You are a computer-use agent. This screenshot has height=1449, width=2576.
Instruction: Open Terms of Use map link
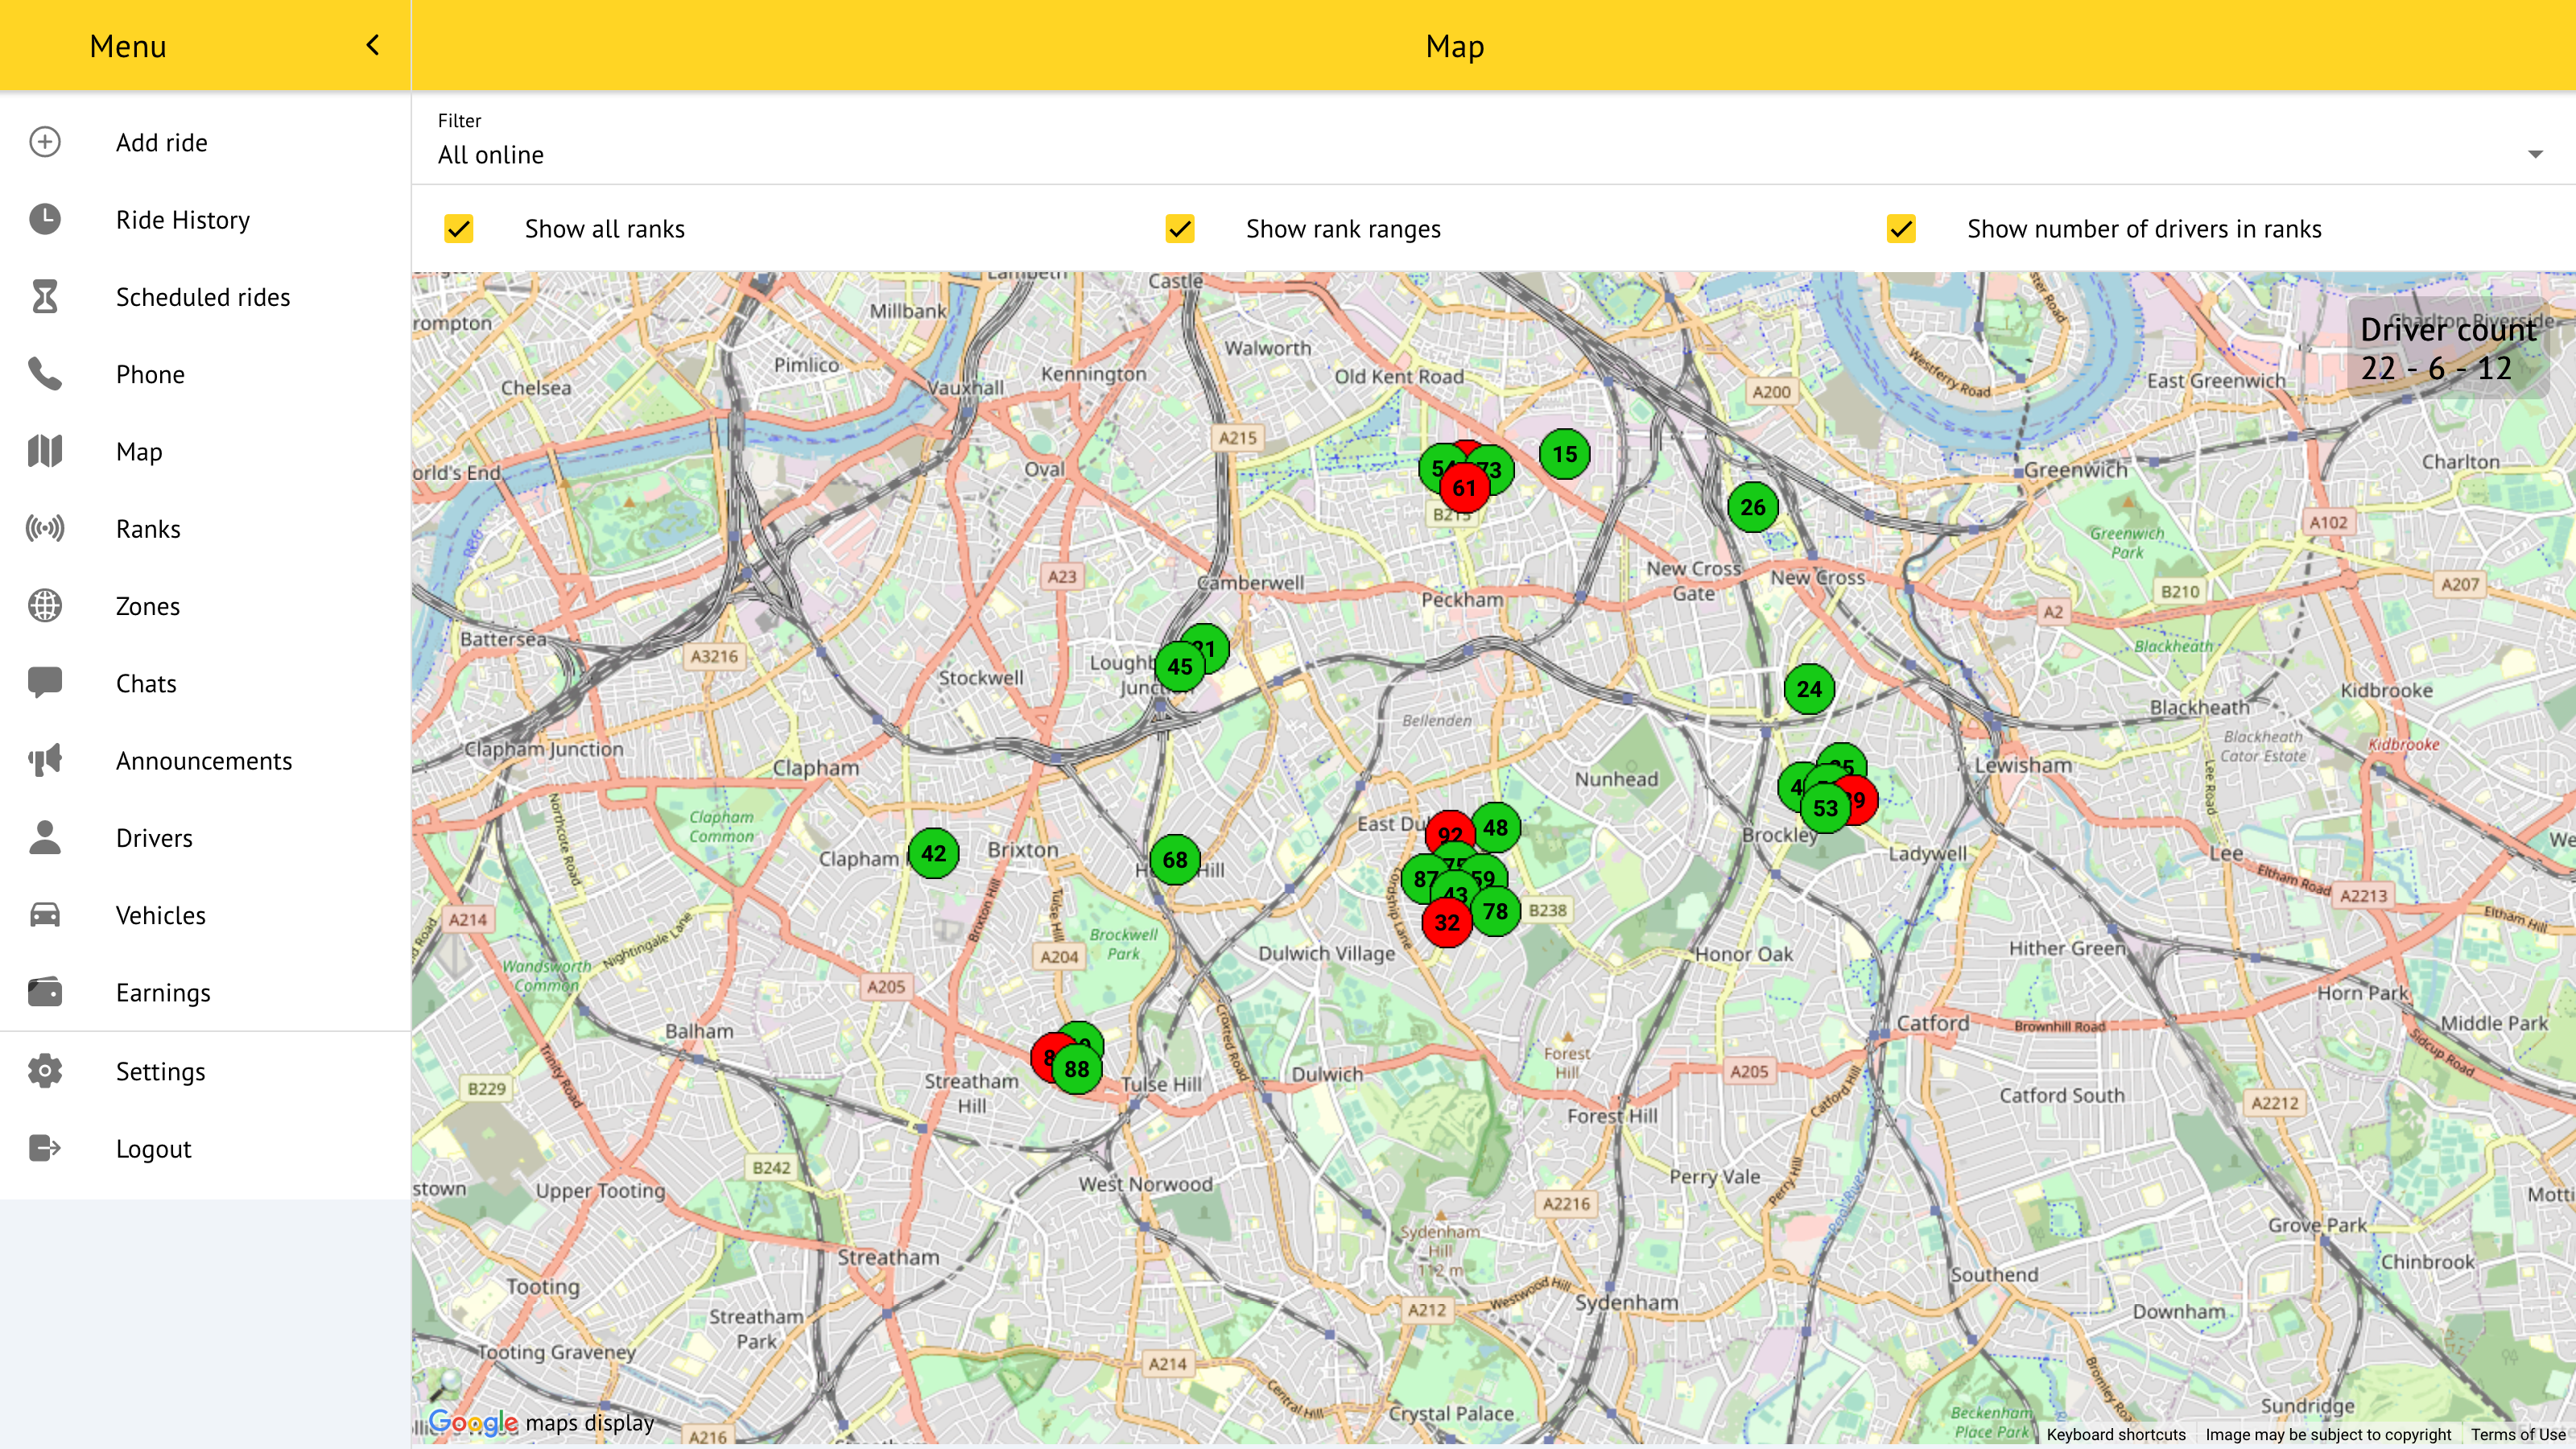[2518, 1434]
